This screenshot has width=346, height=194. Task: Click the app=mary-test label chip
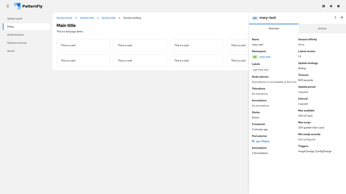coord(261,70)
